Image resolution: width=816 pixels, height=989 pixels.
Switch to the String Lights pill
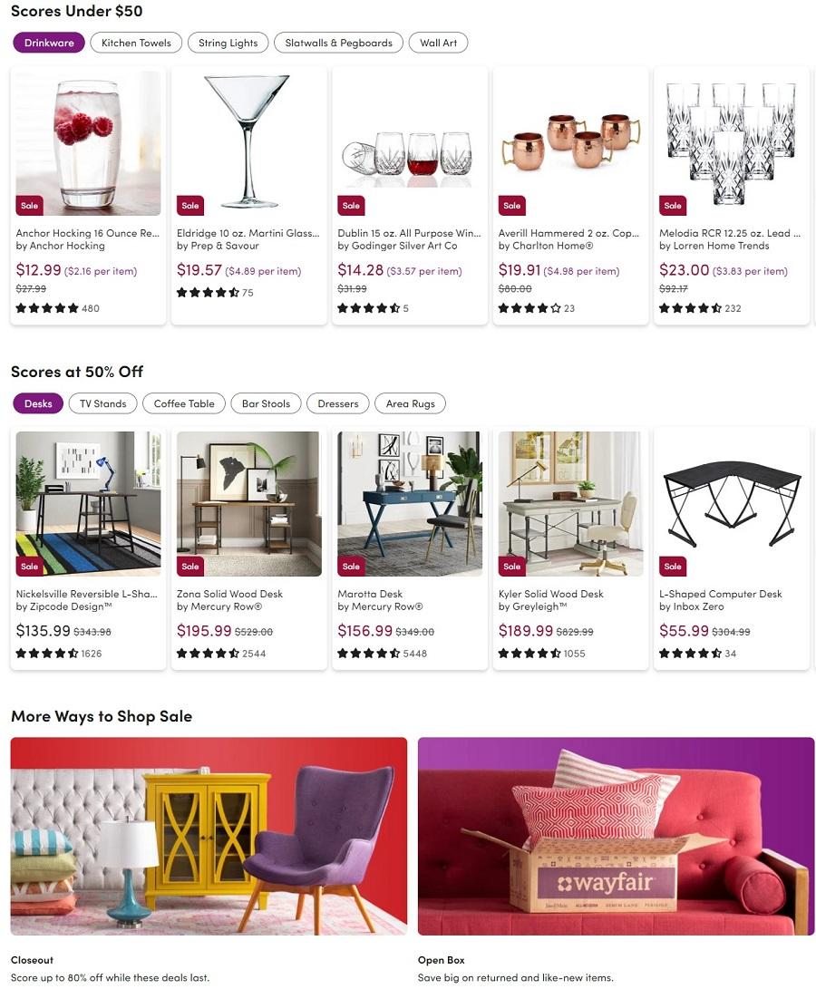tap(228, 43)
